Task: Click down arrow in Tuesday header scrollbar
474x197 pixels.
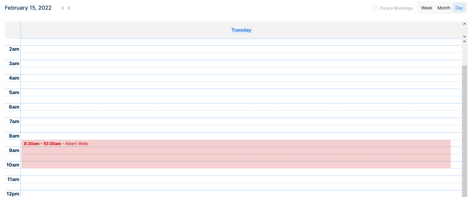Action: (x=464, y=37)
